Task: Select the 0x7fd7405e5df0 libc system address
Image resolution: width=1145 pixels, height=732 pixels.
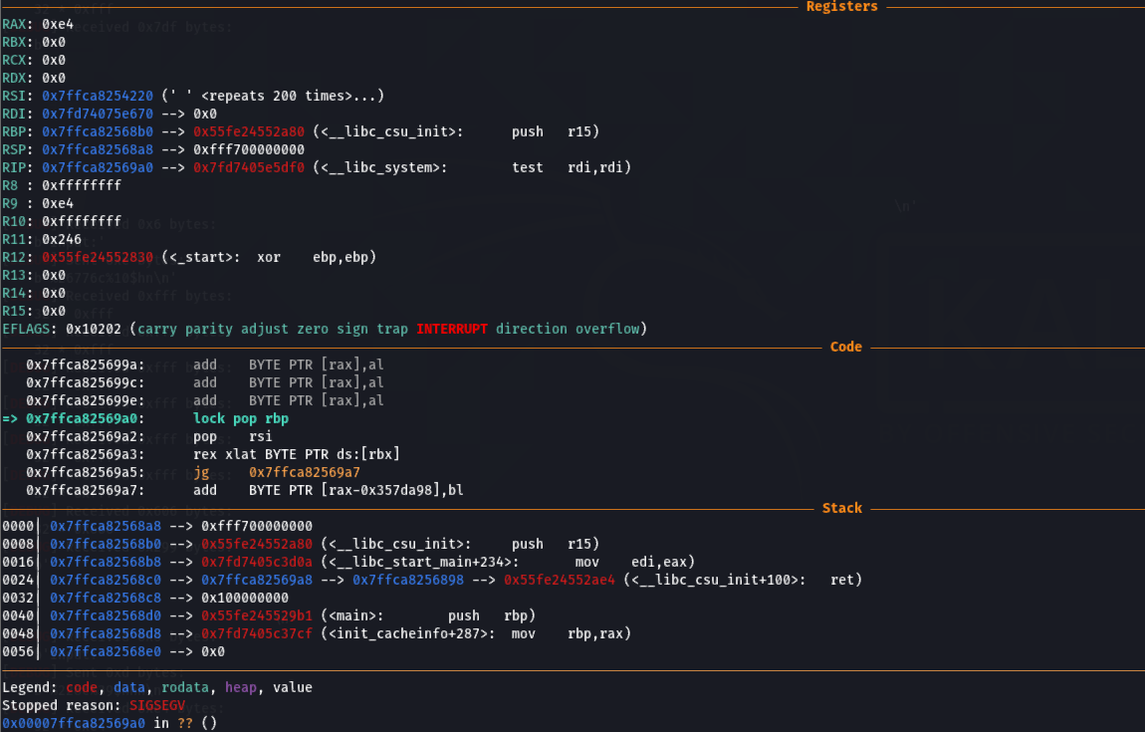Action: [249, 167]
